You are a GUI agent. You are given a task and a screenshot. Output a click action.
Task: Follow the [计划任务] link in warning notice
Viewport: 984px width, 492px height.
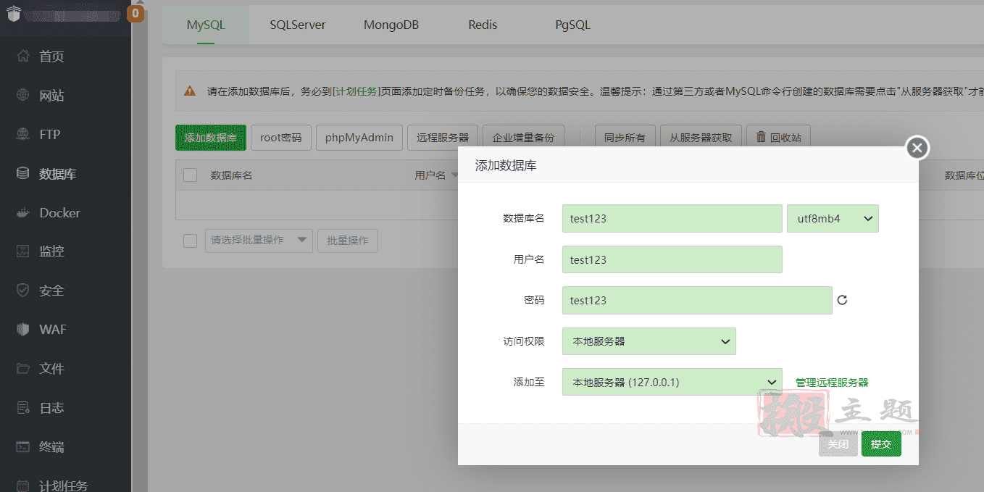[356, 91]
